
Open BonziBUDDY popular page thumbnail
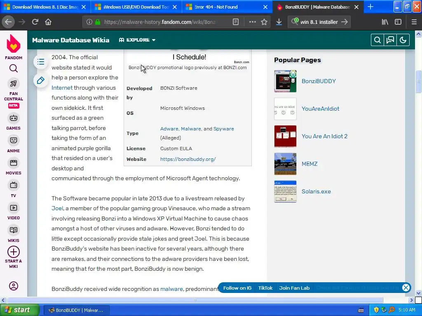point(285,81)
